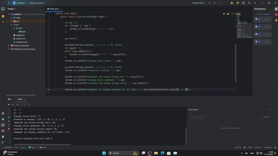Collapse the src folder
Screen dimensions: 278x156
11,25
